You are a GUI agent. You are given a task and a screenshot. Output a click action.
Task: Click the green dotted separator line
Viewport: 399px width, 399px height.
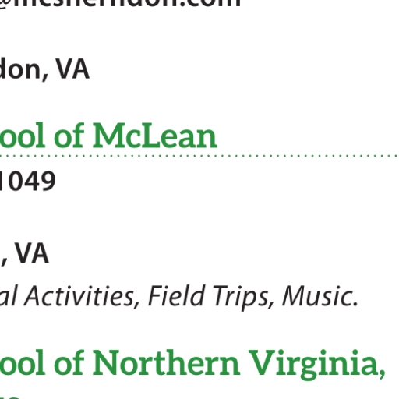(199, 156)
